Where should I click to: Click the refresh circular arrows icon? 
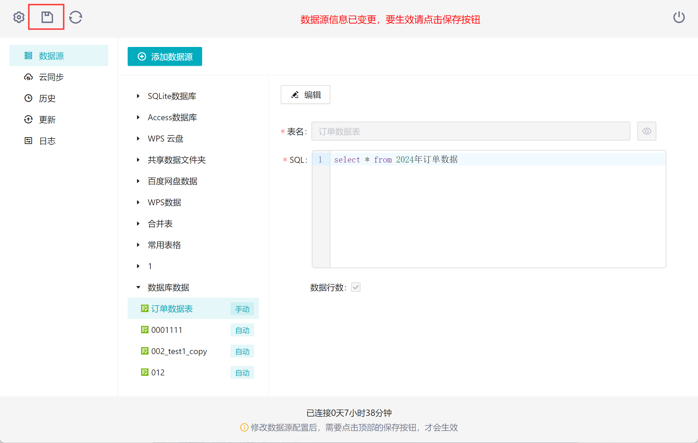click(x=76, y=17)
